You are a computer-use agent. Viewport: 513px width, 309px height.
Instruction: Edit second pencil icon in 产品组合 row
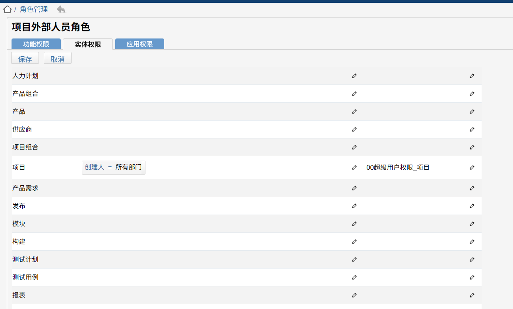pyautogui.click(x=472, y=94)
